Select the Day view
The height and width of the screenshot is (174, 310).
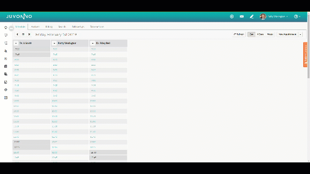[x=251, y=34]
